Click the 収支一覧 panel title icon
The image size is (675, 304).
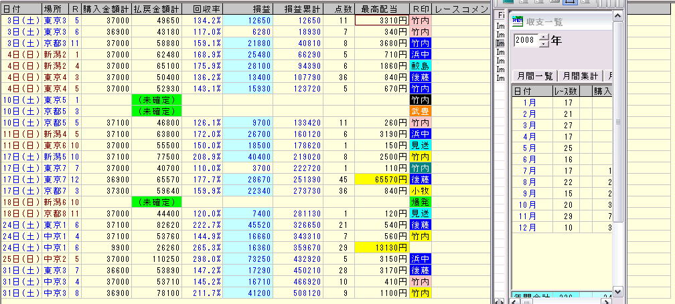tap(518, 22)
